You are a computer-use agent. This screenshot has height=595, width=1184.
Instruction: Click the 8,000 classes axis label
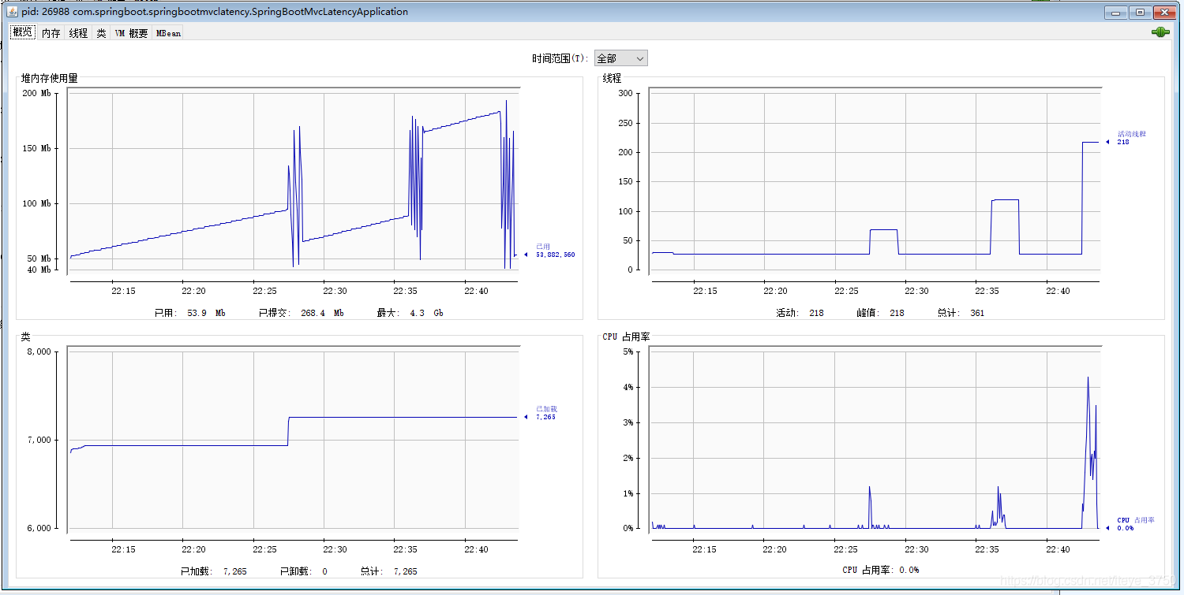39,351
